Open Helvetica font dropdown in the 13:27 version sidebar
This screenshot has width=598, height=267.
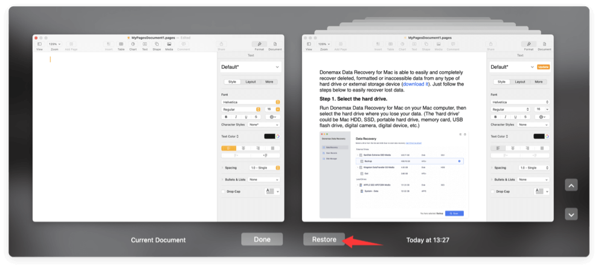click(520, 102)
